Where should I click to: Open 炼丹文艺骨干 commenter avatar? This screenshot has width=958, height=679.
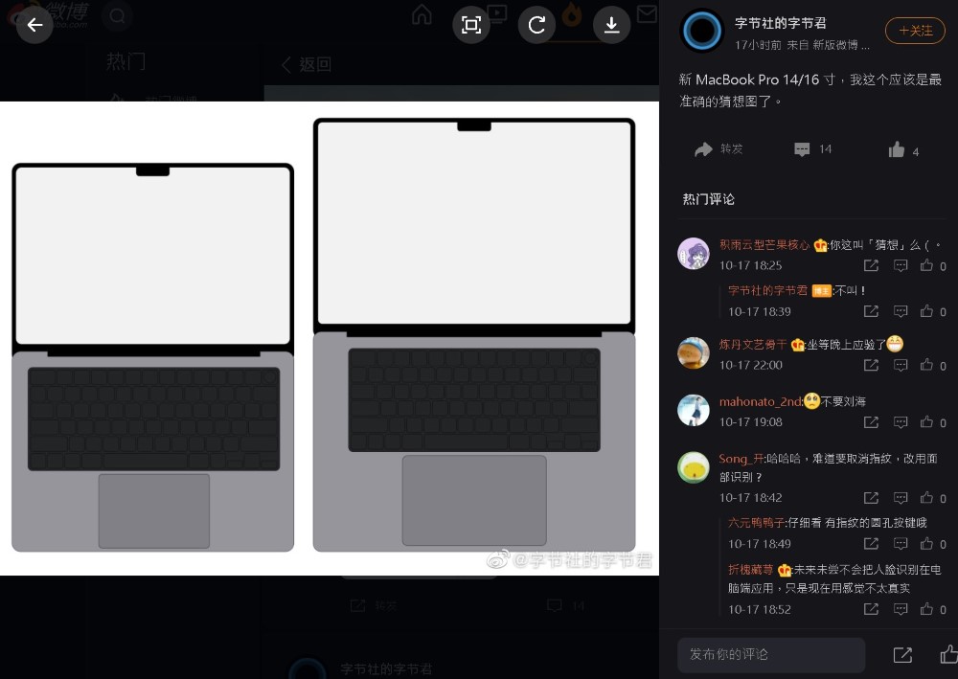[x=694, y=353]
